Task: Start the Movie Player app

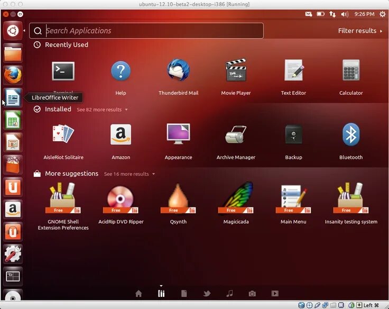Action: (236, 70)
